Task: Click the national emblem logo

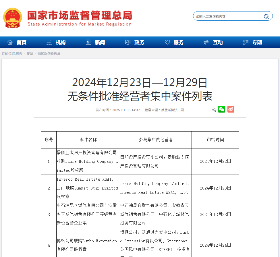Action: pos(12,18)
